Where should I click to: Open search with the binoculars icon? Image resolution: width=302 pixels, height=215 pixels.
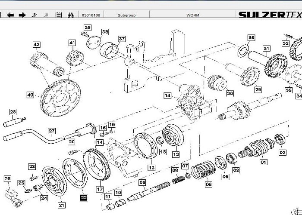(x=70, y=15)
